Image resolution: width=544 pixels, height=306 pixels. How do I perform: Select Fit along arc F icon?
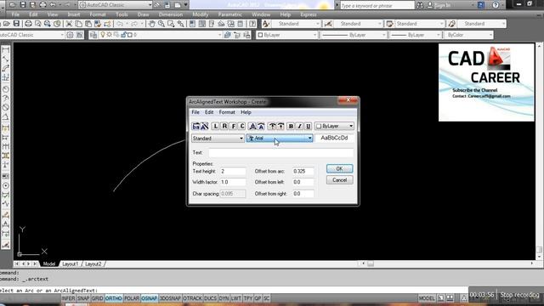[x=234, y=127]
